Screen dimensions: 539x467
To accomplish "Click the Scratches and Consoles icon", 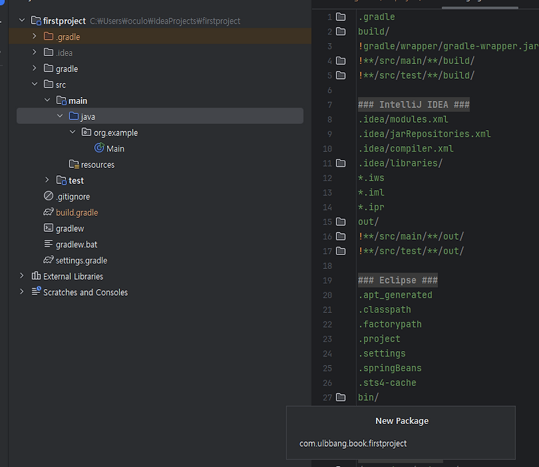I will coord(36,292).
